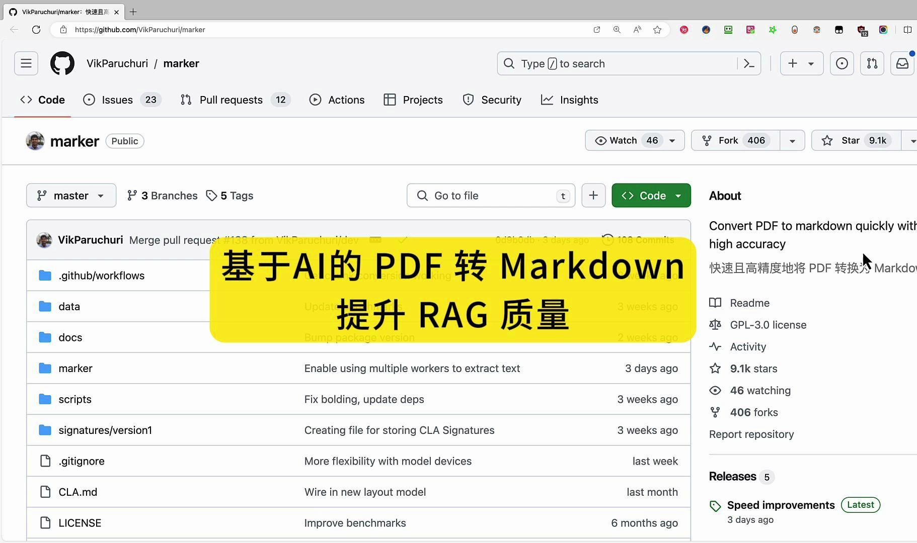Focus the Go to file search field

pos(491,195)
